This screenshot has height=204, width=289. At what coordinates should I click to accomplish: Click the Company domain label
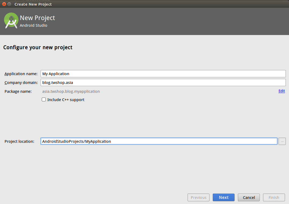[x=21, y=83]
